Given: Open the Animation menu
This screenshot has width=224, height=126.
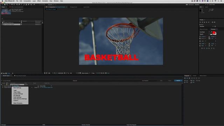Looking at the screenshot, I should [x=45, y=1].
